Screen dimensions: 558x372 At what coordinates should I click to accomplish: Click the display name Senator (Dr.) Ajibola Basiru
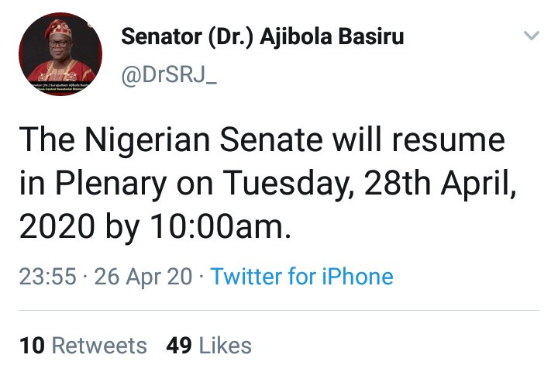(263, 36)
